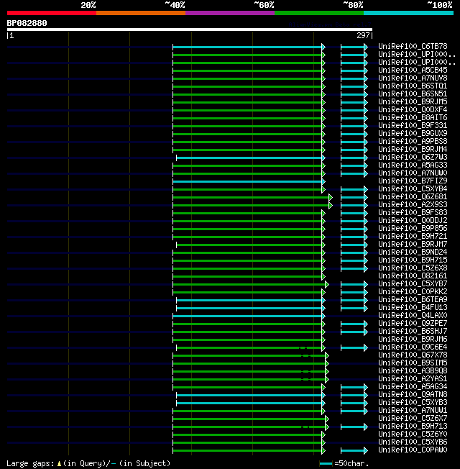The width and height of the screenshot is (460, 469).
Task: Pick the UniRef100_B9FS83 label
Action: pyautogui.click(x=413, y=213)
